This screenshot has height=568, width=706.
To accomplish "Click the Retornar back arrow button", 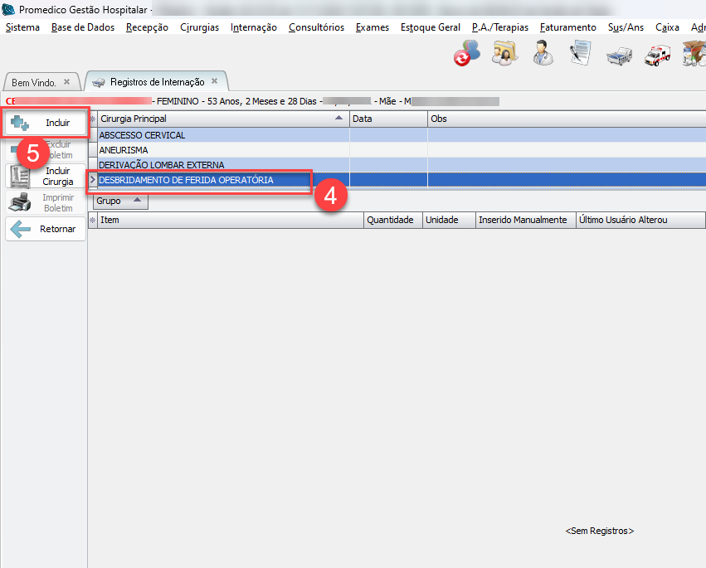I will pos(46,229).
